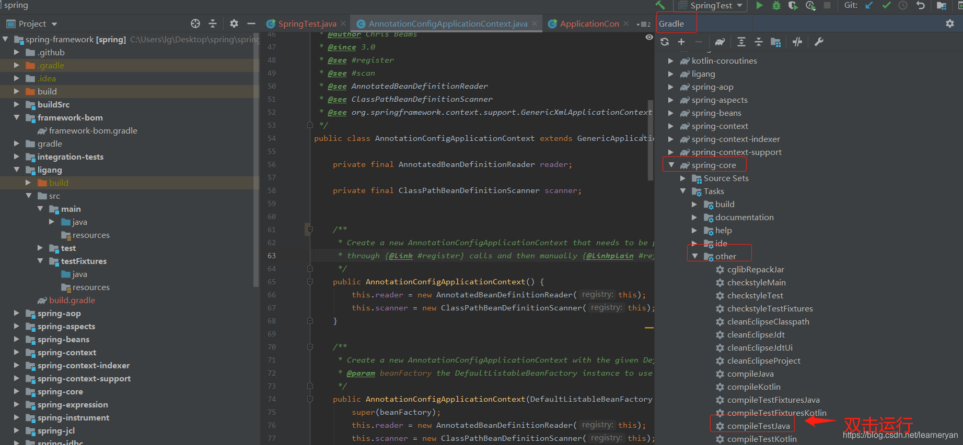Click the detach Gradle project minus icon
Image resolution: width=963 pixels, height=445 pixels.
click(x=699, y=42)
